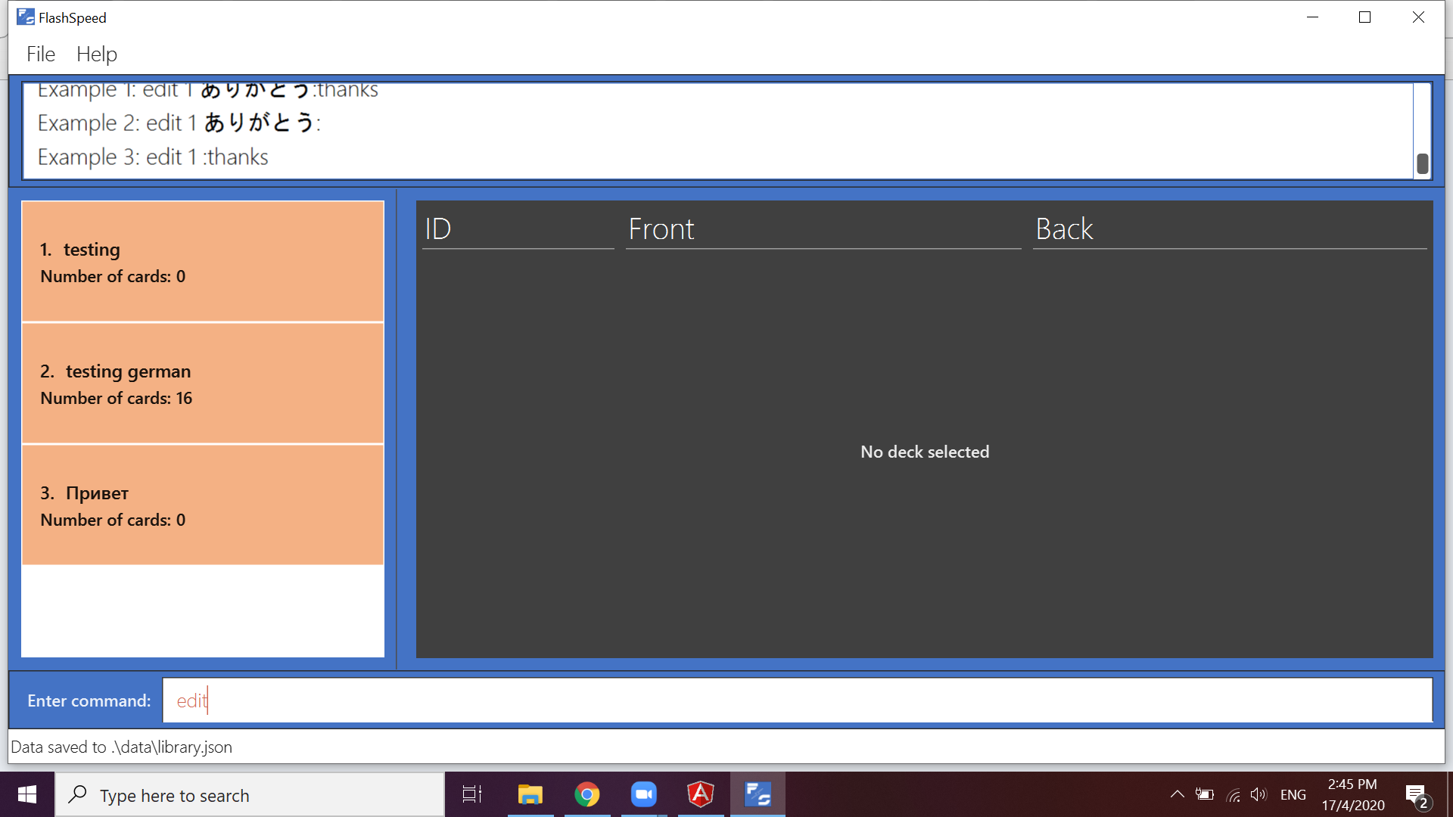Screen dimensions: 1453x817
Task: Select the 'testing german' deck
Action: click(x=202, y=384)
